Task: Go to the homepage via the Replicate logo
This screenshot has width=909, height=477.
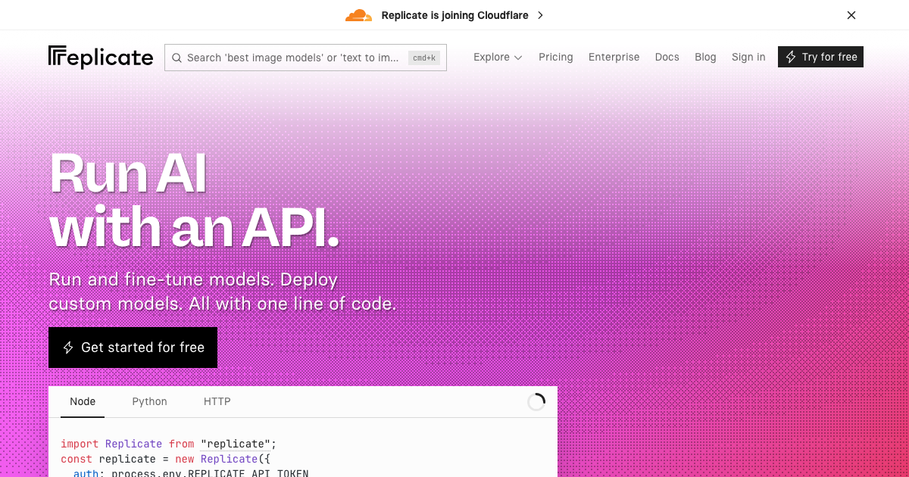Action: [x=101, y=57]
